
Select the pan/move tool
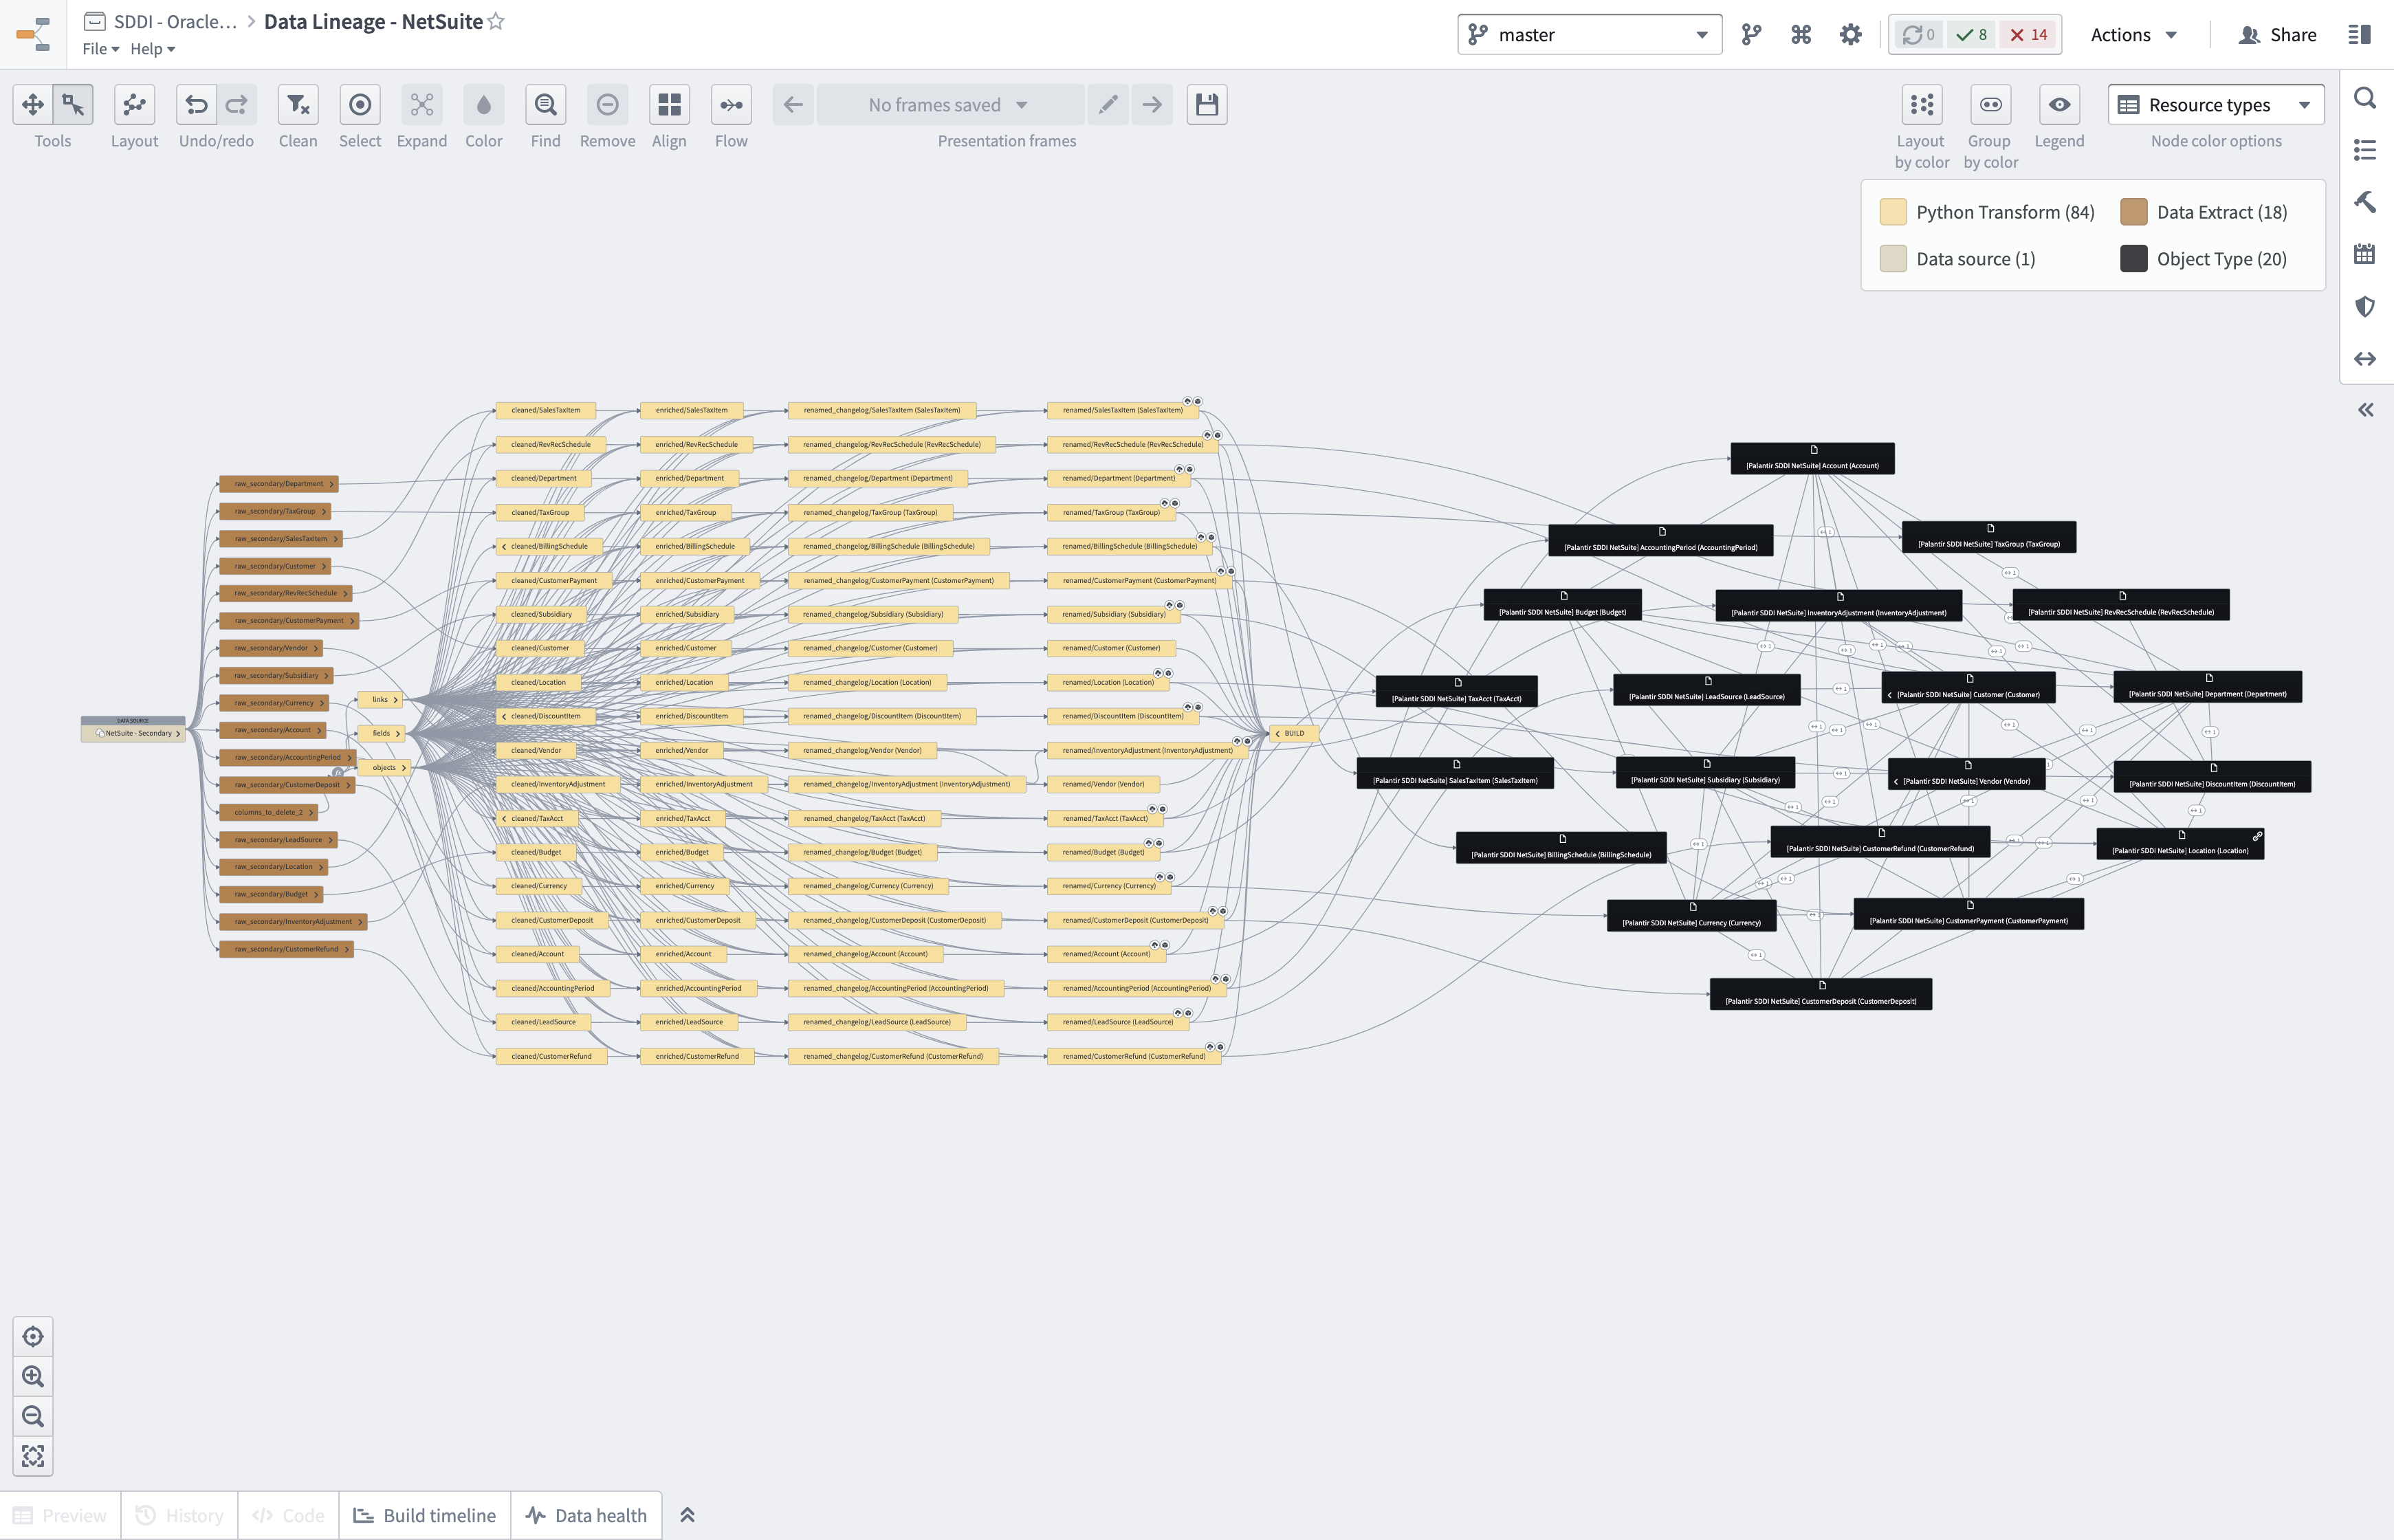coord(33,105)
